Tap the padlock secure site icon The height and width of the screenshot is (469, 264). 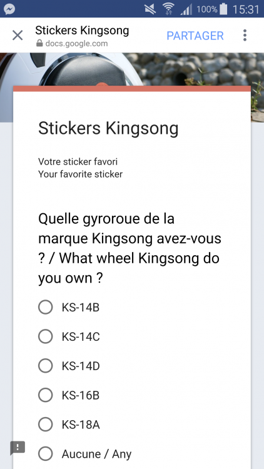[39, 44]
